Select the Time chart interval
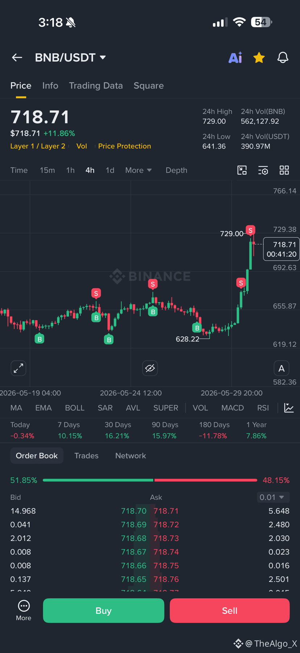The height and width of the screenshot is (653, 300). 19,170
